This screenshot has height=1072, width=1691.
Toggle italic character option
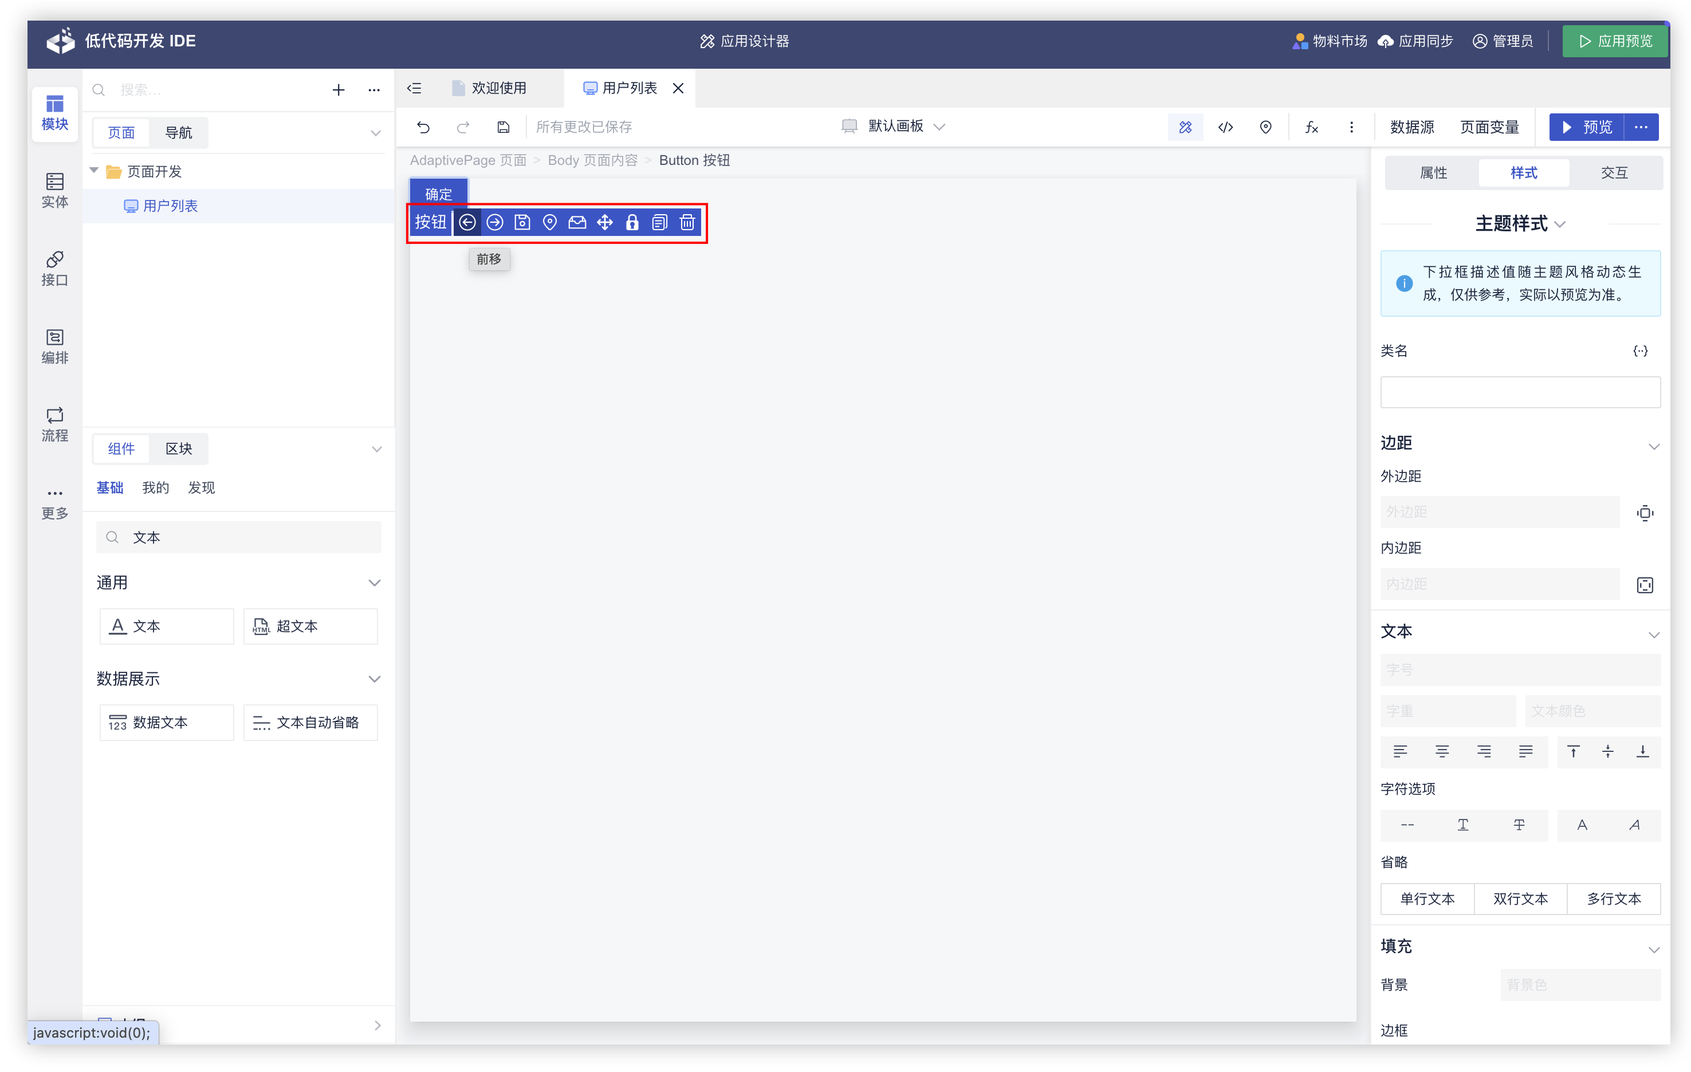[1634, 825]
